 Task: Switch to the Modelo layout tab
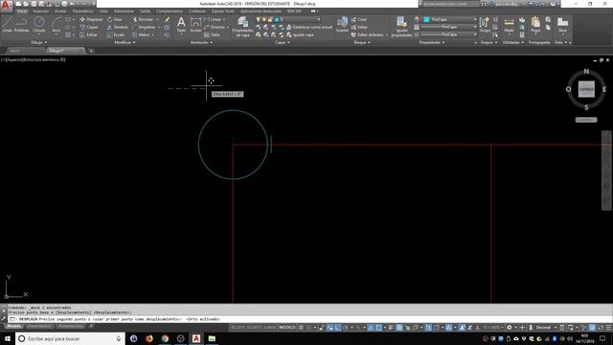click(x=14, y=326)
